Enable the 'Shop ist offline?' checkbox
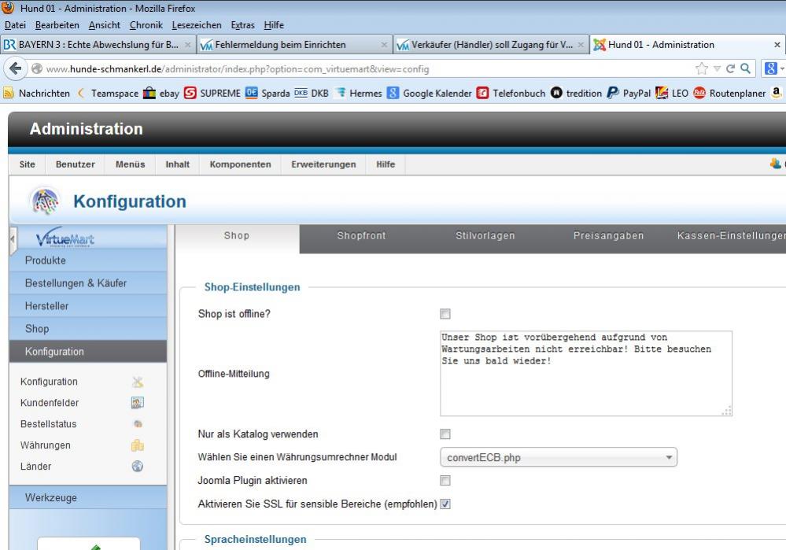The height and width of the screenshot is (550, 786). pos(445,314)
